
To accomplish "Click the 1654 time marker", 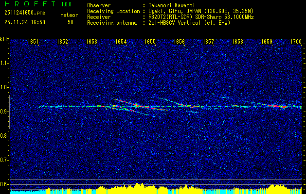I will coord(121,42).
